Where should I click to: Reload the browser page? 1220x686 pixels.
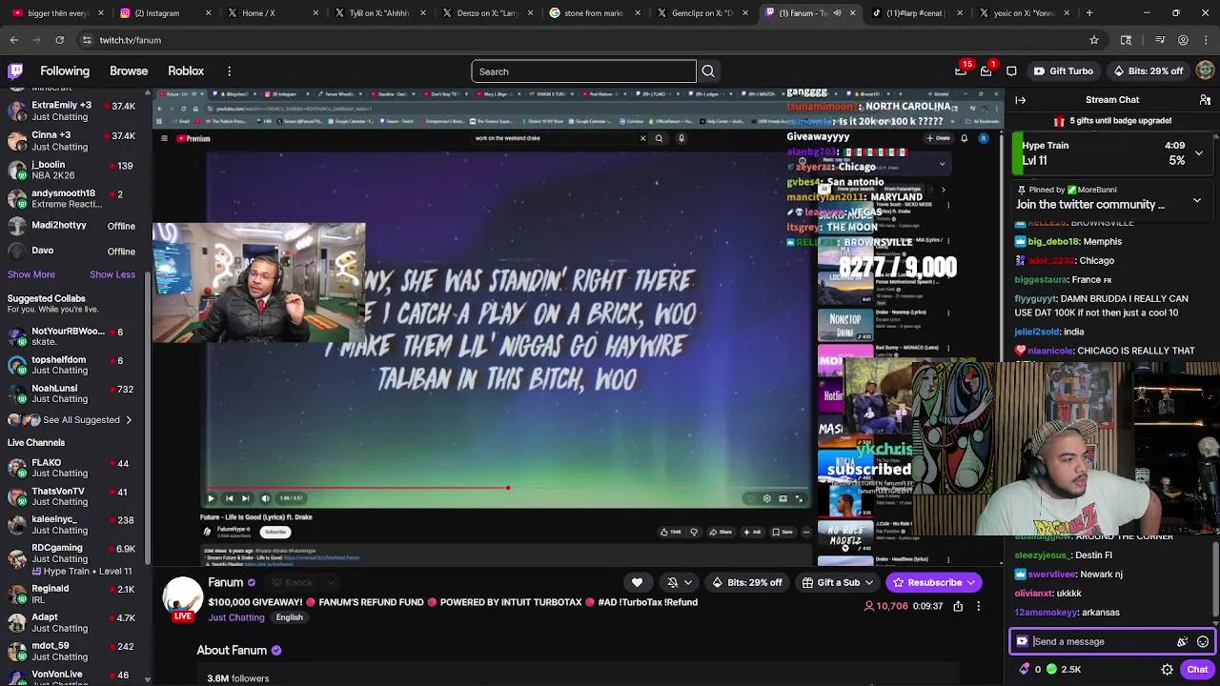(x=59, y=40)
